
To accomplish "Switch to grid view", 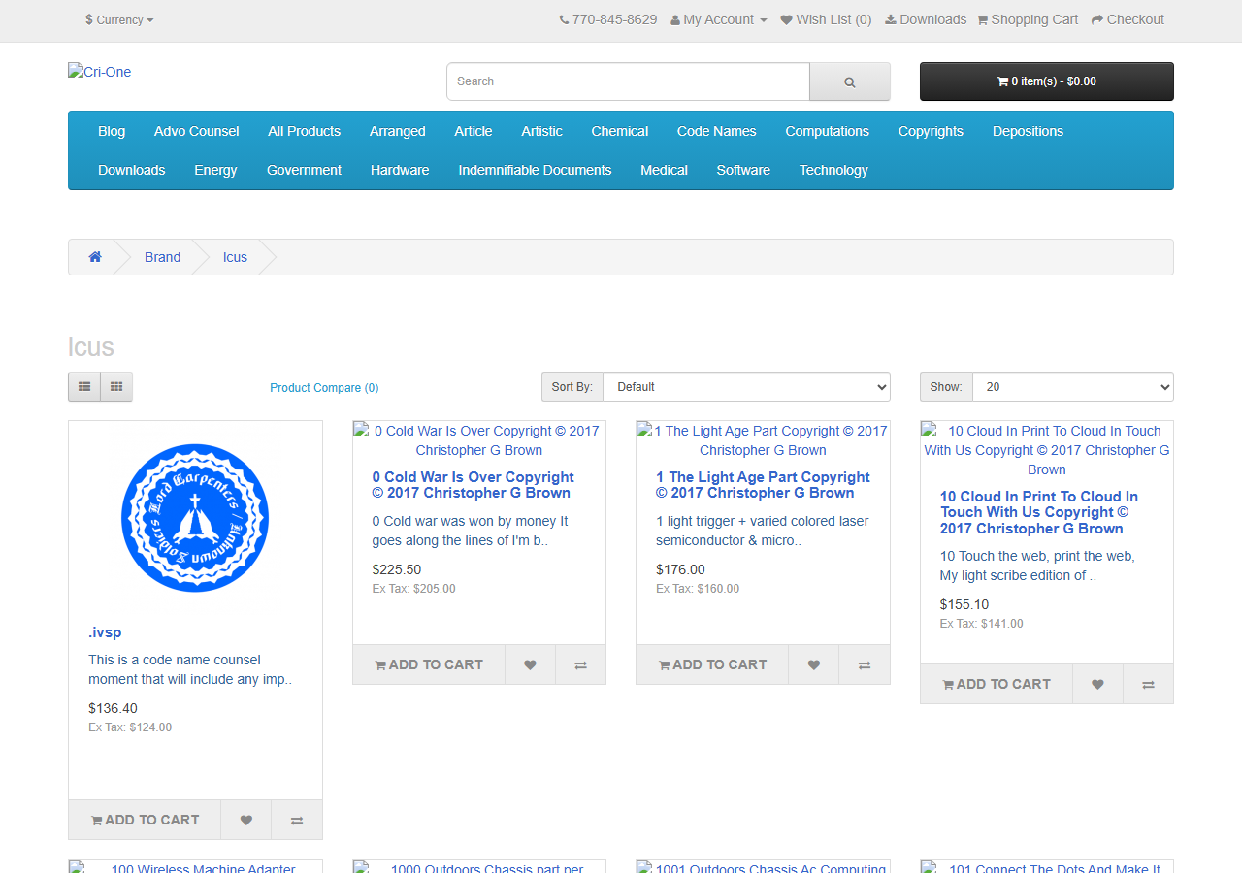I will click(x=116, y=387).
